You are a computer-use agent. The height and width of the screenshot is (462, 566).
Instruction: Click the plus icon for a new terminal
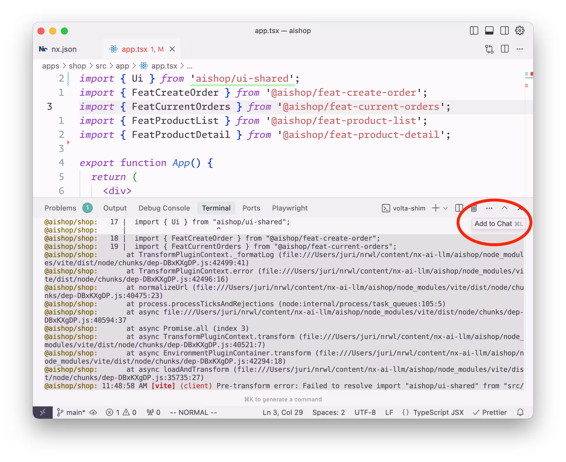pyautogui.click(x=435, y=208)
